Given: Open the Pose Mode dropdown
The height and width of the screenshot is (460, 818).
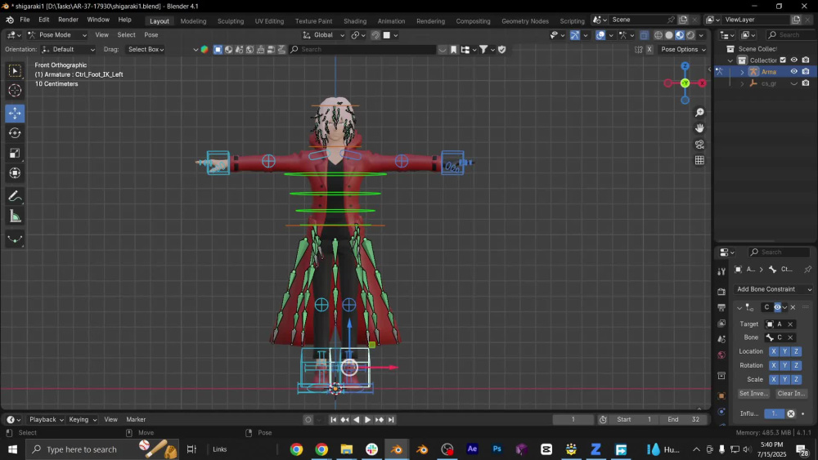Looking at the screenshot, I should [57, 35].
